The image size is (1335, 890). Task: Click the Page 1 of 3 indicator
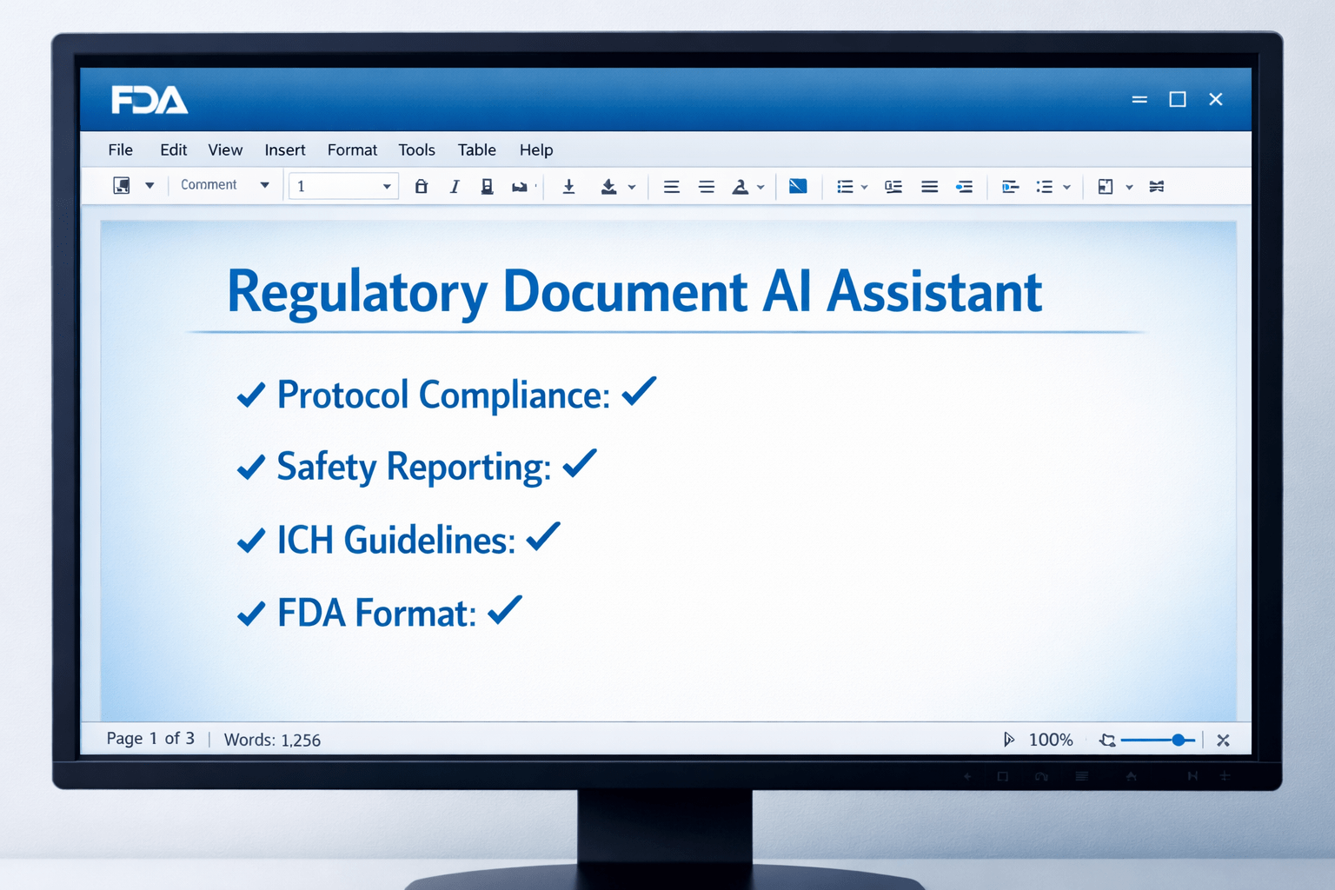pyautogui.click(x=150, y=739)
